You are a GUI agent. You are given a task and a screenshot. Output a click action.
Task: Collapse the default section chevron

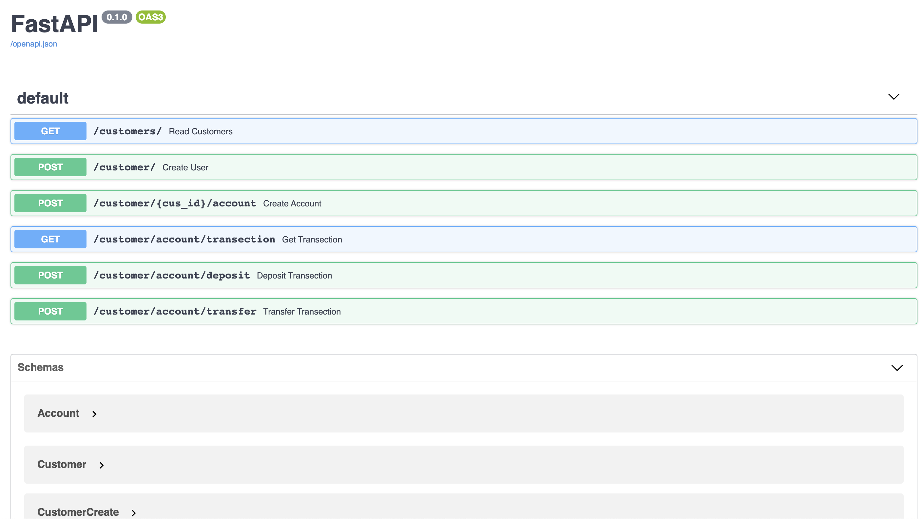(893, 96)
